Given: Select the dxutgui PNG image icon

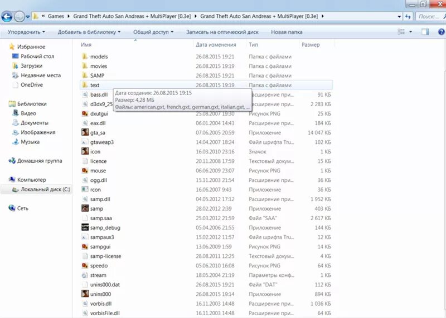Looking at the screenshot, I should [85, 113].
